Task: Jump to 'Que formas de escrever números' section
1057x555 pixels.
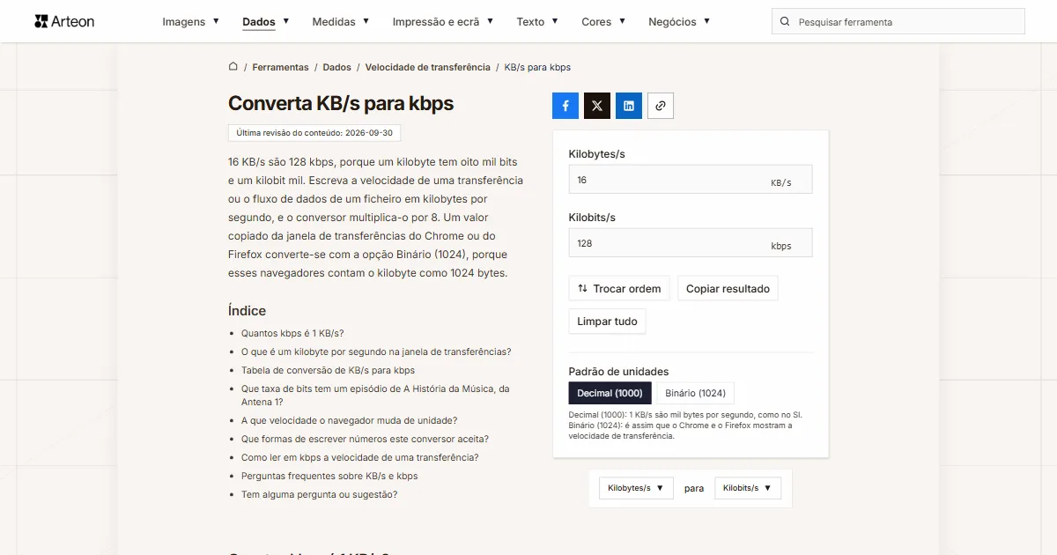Action: (x=365, y=439)
